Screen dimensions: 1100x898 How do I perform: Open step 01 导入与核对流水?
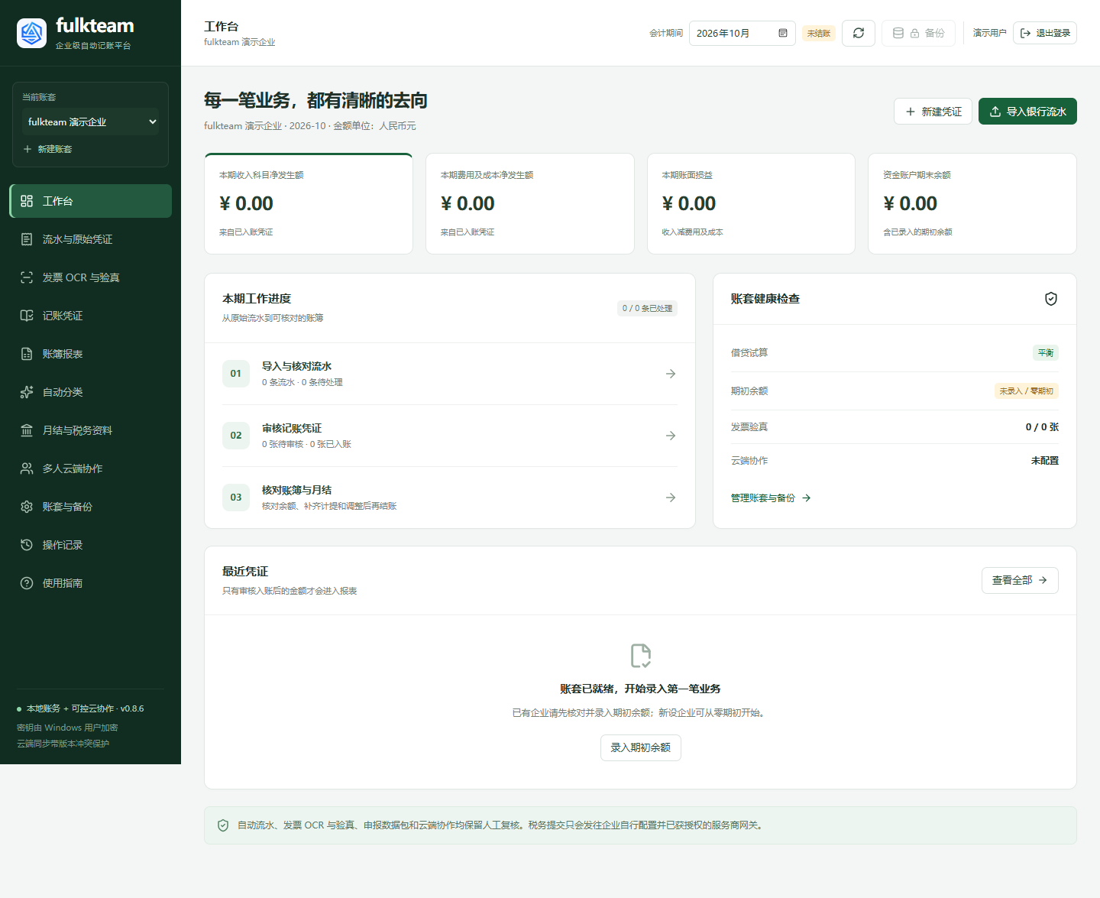450,374
